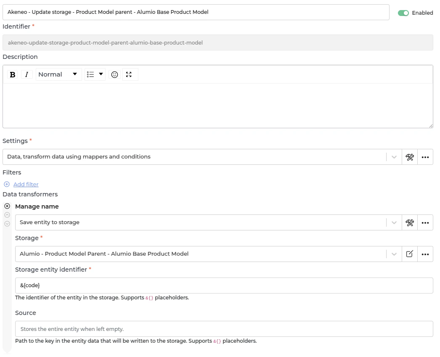
Task: Select the Save entity to storage field
Action: point(200,222)
